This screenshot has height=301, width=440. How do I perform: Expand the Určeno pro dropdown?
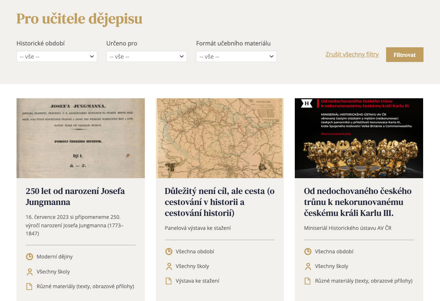pos(147,56)
